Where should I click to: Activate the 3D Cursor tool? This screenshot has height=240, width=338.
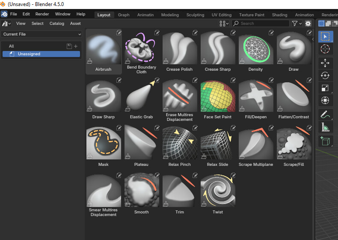[326, 49]
